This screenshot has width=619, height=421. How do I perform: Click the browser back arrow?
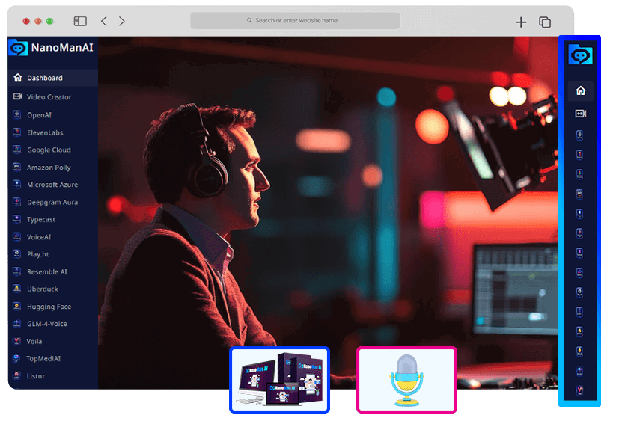(x=104, y=22)
